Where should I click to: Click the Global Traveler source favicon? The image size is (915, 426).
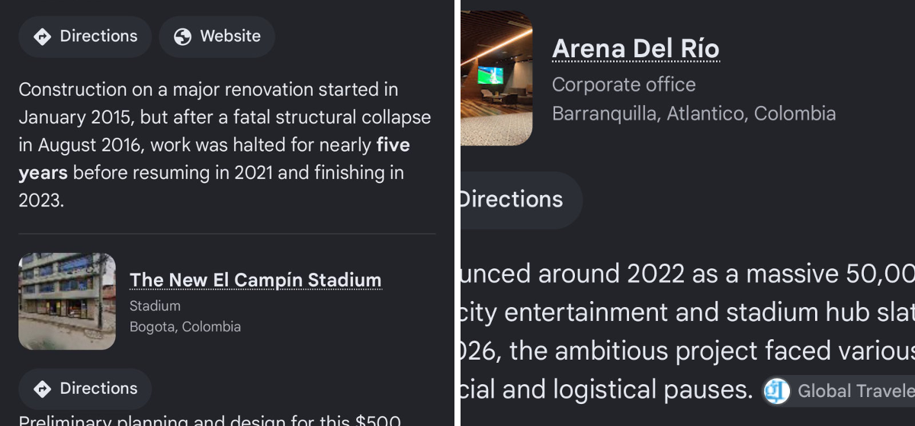click(777, 391)
